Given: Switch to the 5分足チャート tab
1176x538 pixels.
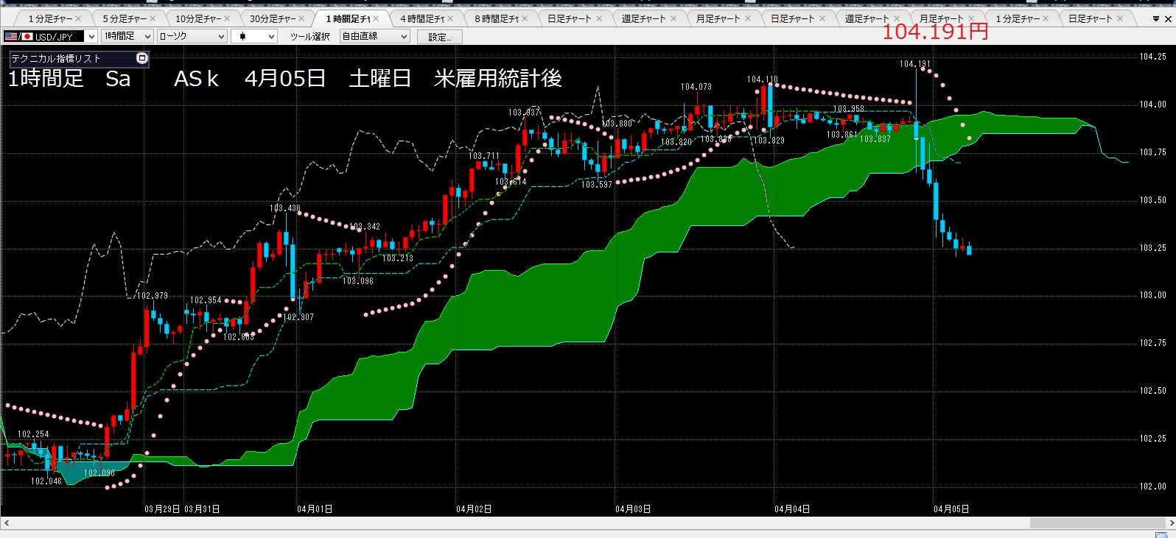Looking at the screenshot, I should [x=125, y=18].
